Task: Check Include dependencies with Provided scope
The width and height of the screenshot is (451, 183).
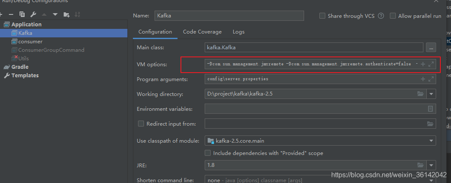Action: pos(207,153)
